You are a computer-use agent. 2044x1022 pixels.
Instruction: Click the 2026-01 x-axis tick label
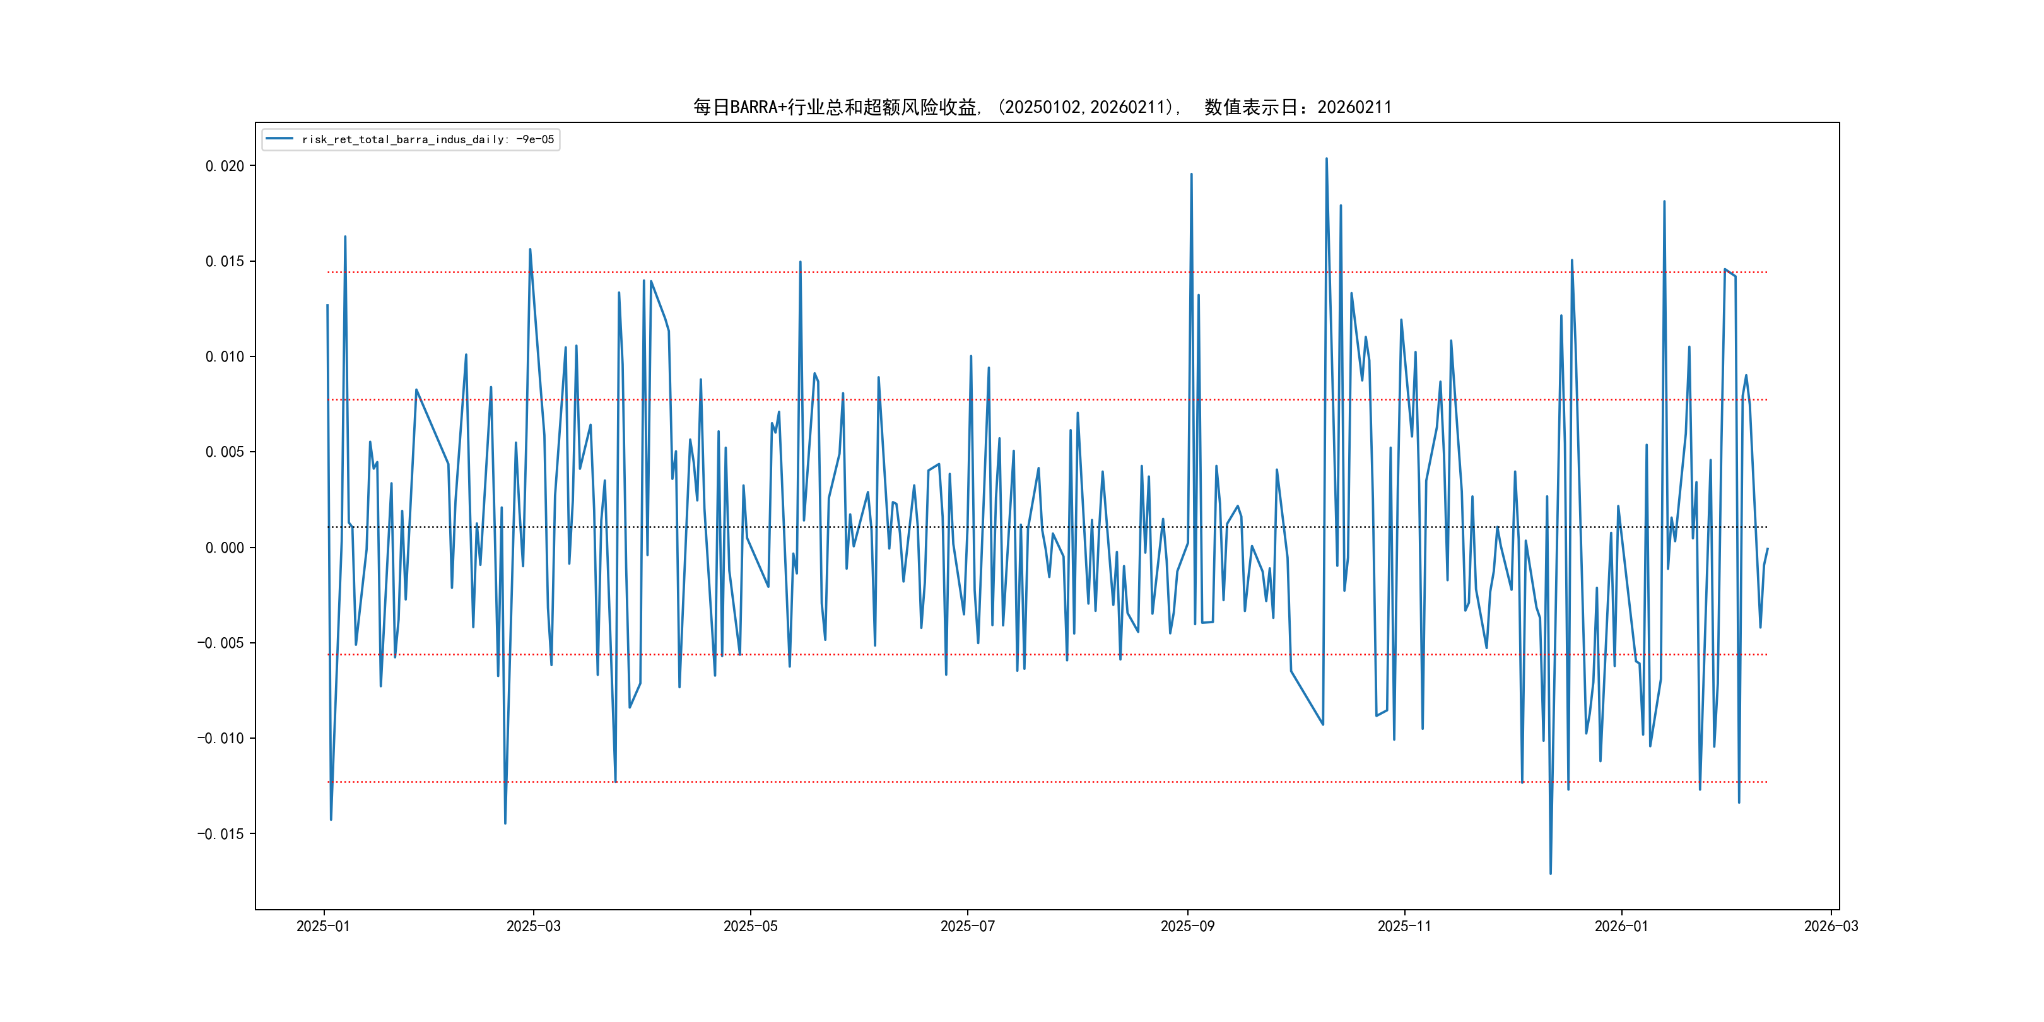[x=1621, y=926]
